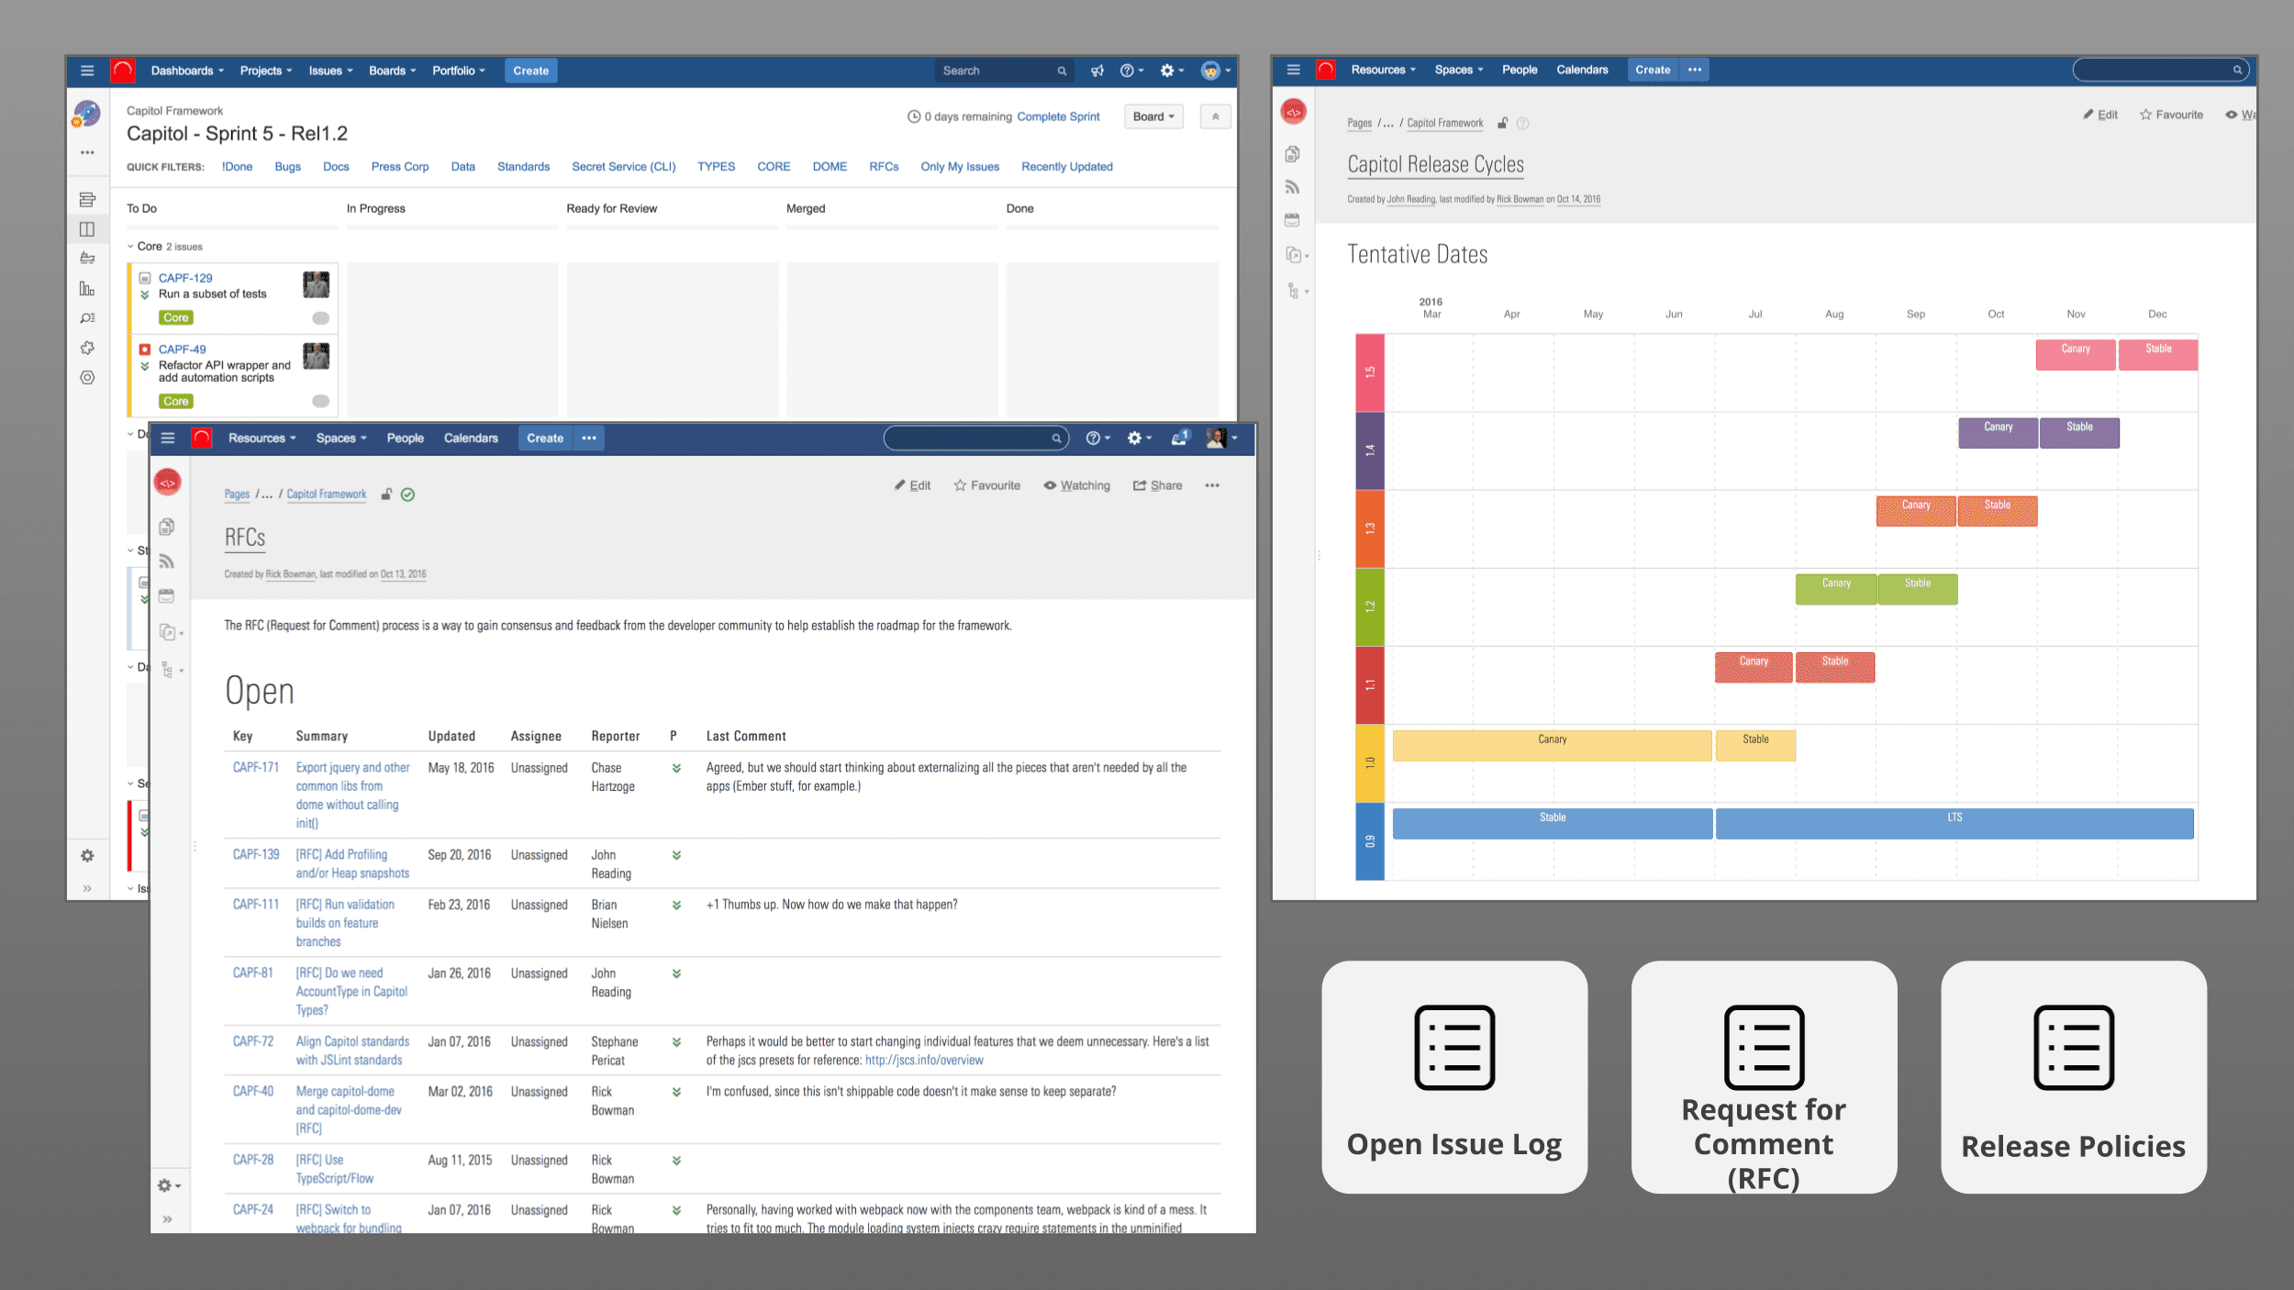Open the Issues search icon in Jira sidebar
Image resolution: width=2294 pixels, height=1290 pixels.
click(x=87, y=317)
